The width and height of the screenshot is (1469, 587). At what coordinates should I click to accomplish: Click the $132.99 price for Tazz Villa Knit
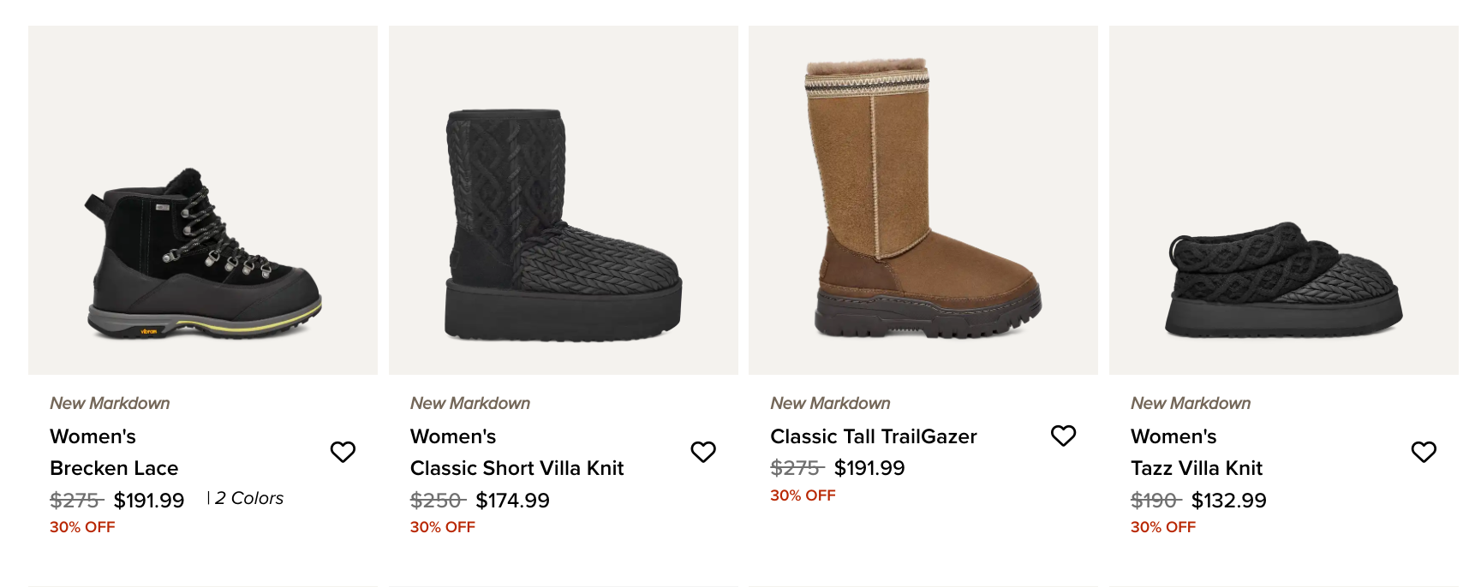point(1228,501)
